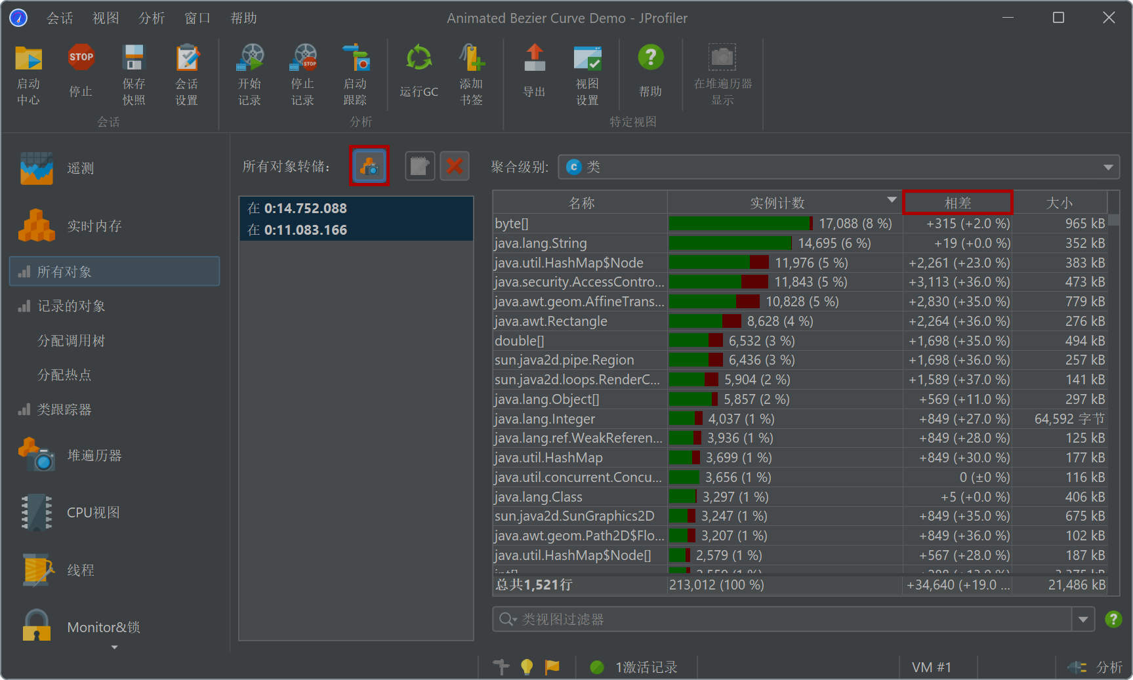Screen dimensions: 1133x680
Task: Select the java.lang.Integer row
Action: (x=800, y=419)
